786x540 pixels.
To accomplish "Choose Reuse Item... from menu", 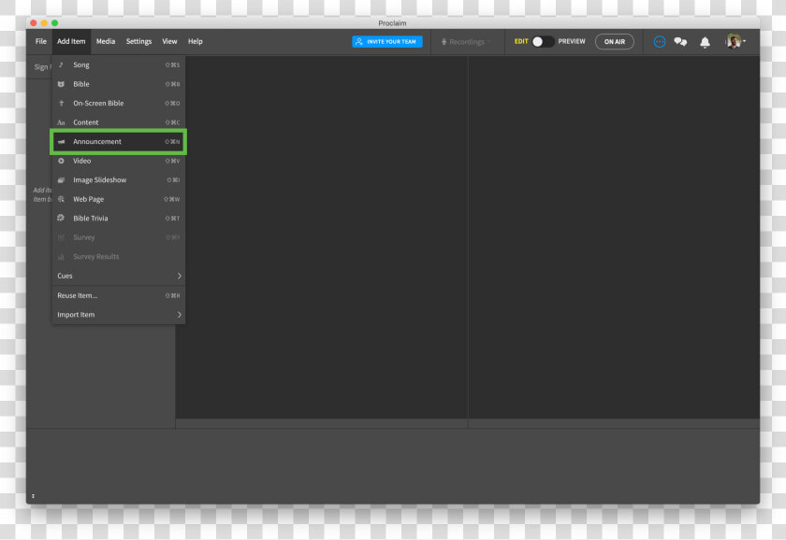I will tap(118, 296).
